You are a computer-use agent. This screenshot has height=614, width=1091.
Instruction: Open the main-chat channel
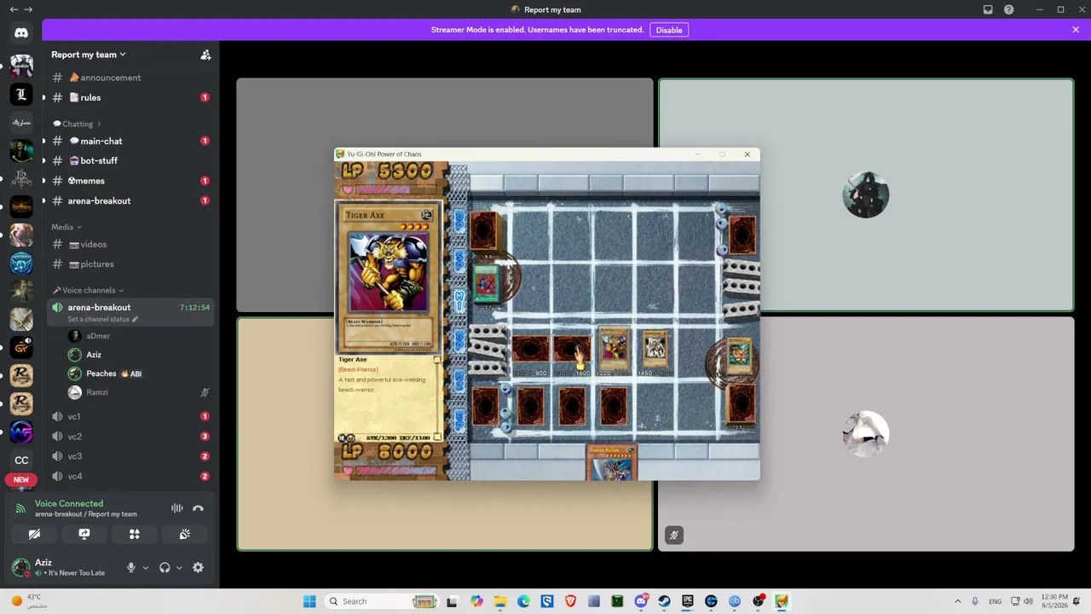(130, 141)
